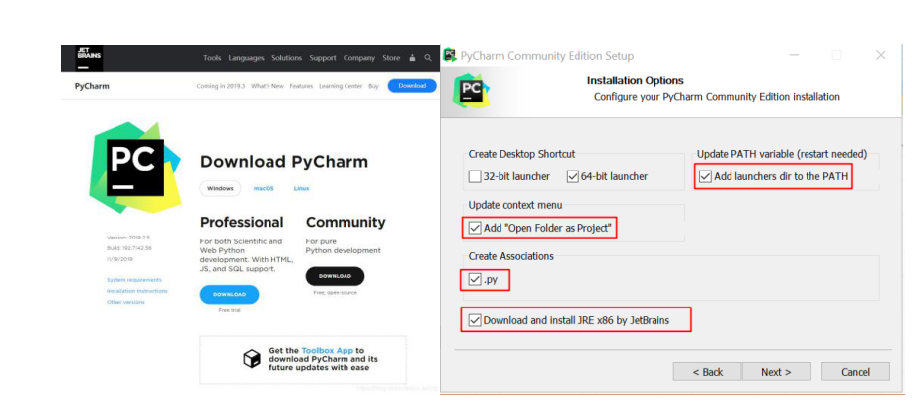Click Professional edition blue DOWNLOAD button
This screenshot has width=923, height=410.
pos(229,295)
